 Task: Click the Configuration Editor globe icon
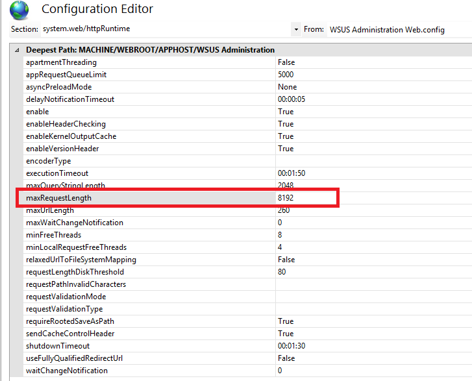pos(19,10)
